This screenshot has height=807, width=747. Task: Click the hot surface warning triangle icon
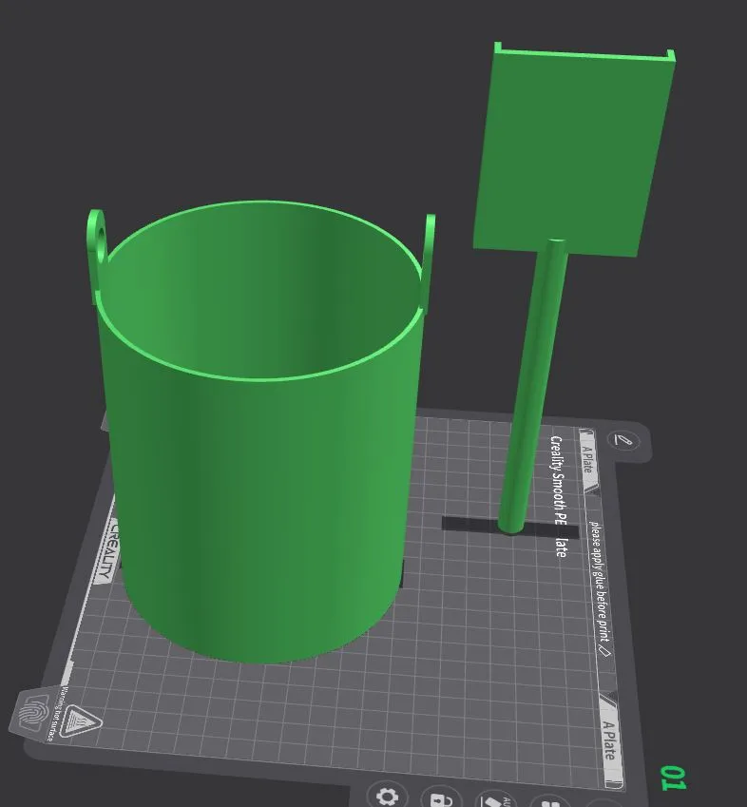point(78,720)
